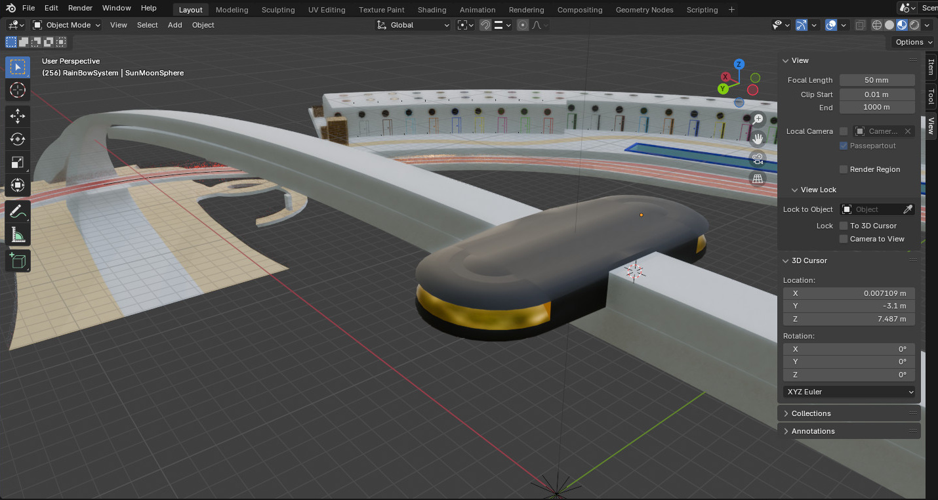Enable Lock To 3D Cursor checkbox
The width and height of the screenshot is (938, 500).
[844, 226]
